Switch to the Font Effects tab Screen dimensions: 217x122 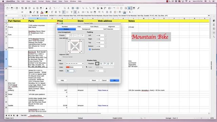coord(94,26)
